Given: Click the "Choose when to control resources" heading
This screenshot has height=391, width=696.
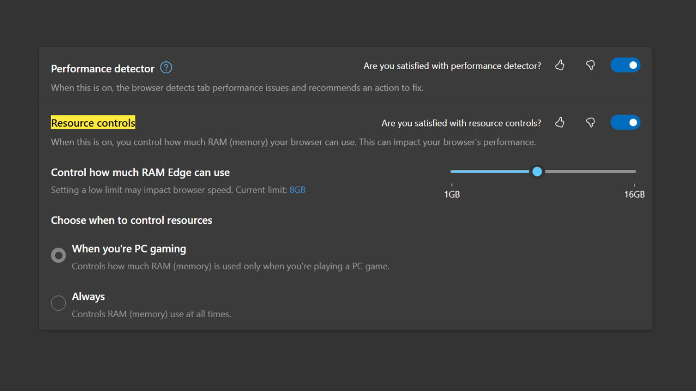Looking at the screenshot, I should coord(131,220).
